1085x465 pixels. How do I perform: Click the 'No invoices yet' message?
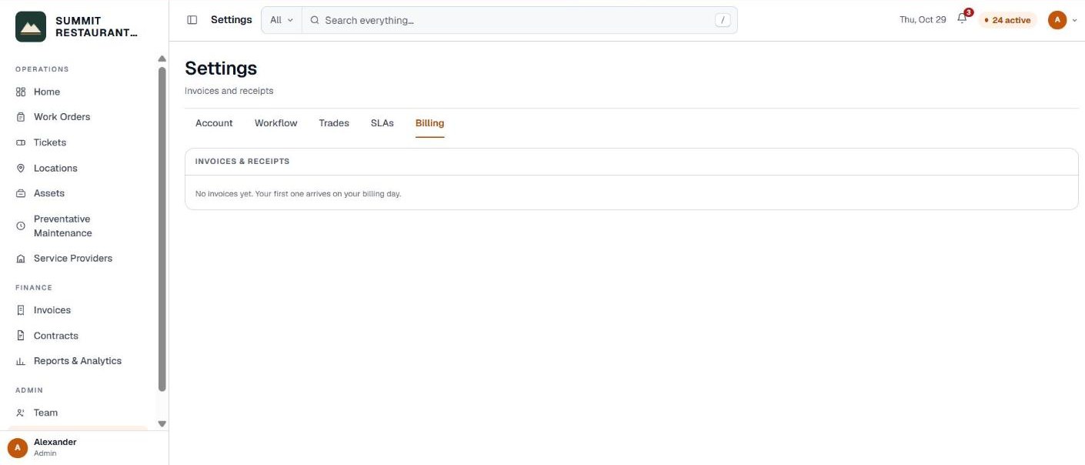click(x=298, y=194)
